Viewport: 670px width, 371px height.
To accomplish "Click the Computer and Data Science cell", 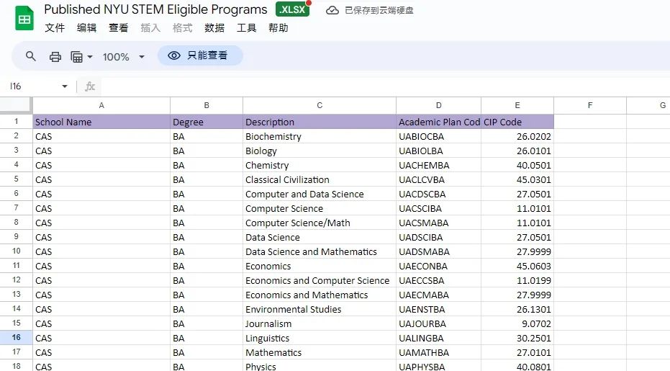I will point(320,195).
